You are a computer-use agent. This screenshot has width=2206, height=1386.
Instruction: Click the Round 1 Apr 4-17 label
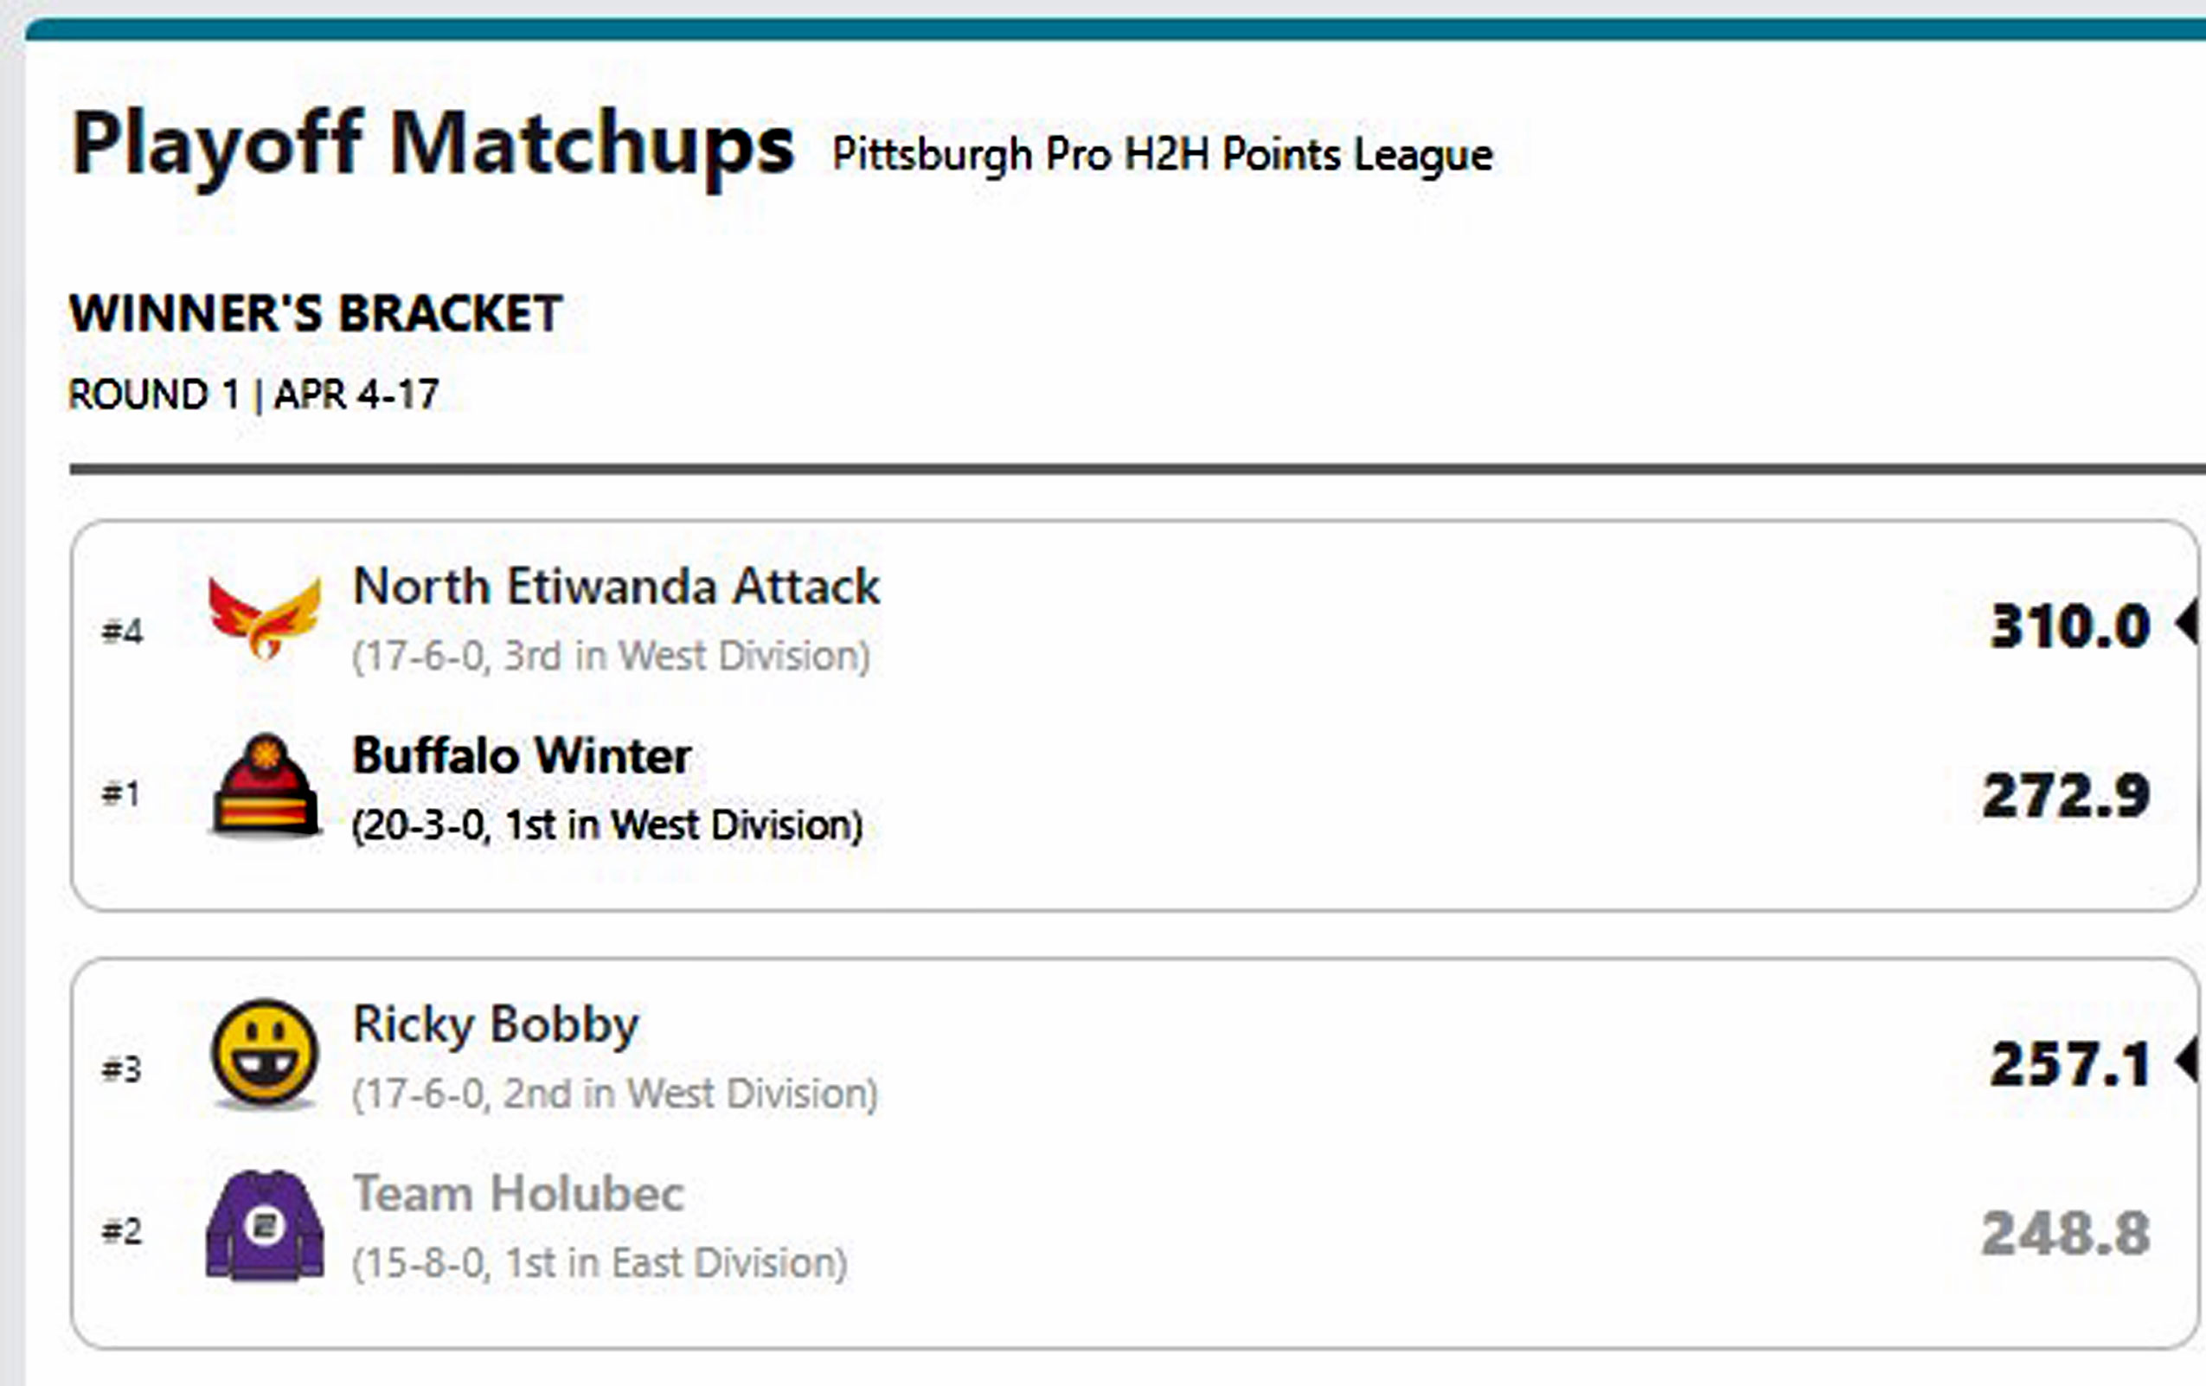pos(253,395)
